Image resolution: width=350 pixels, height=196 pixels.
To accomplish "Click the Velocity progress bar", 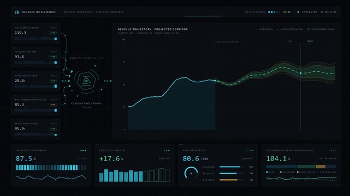I will point(232,173).
